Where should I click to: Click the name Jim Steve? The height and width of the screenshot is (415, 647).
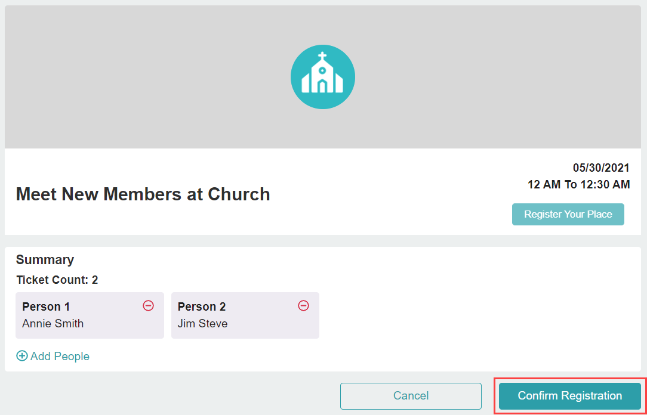coord(202,324)
